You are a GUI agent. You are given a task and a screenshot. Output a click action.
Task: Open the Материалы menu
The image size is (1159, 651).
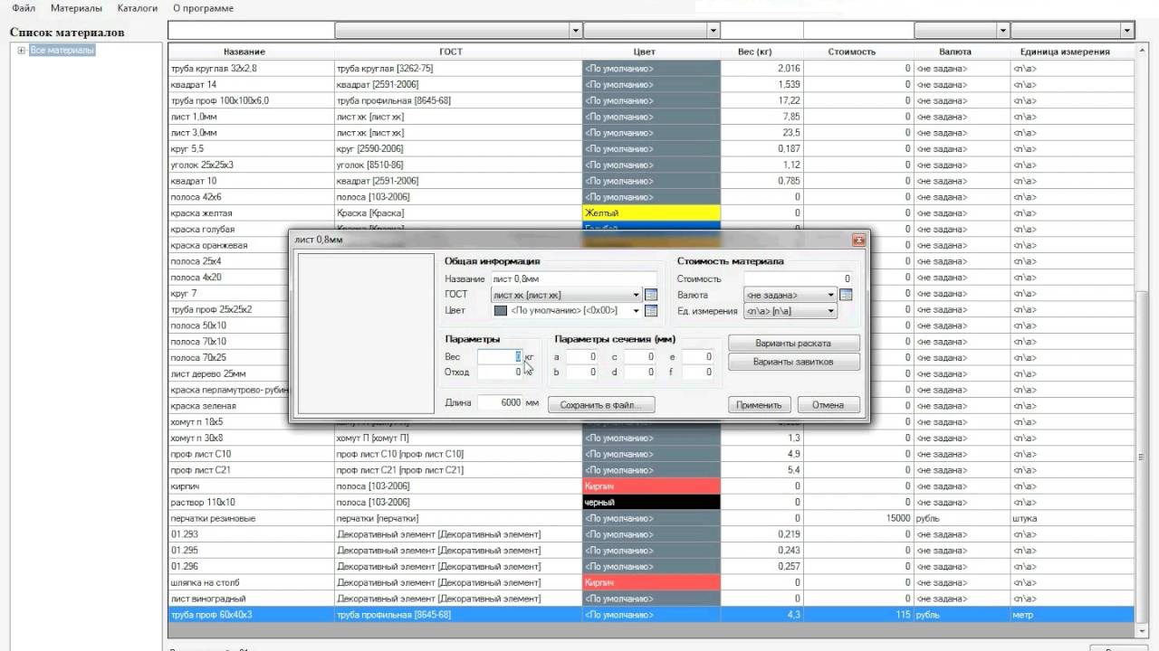point(76,8)
